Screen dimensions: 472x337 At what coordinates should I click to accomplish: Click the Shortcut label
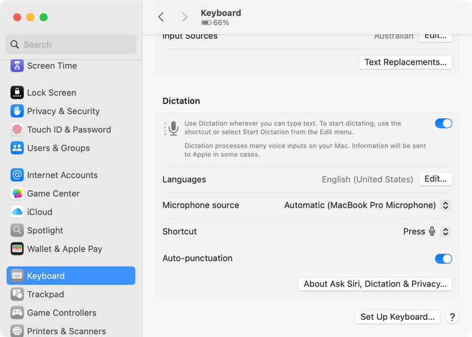pyautogui.click(x=180, y=231)
